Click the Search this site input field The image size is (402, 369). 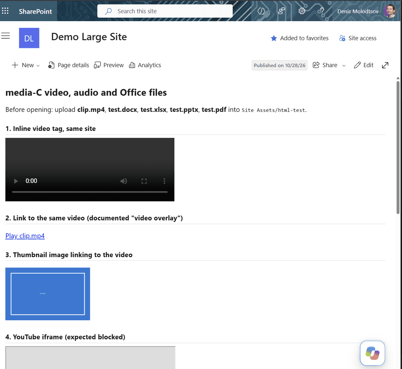(165, 11)
